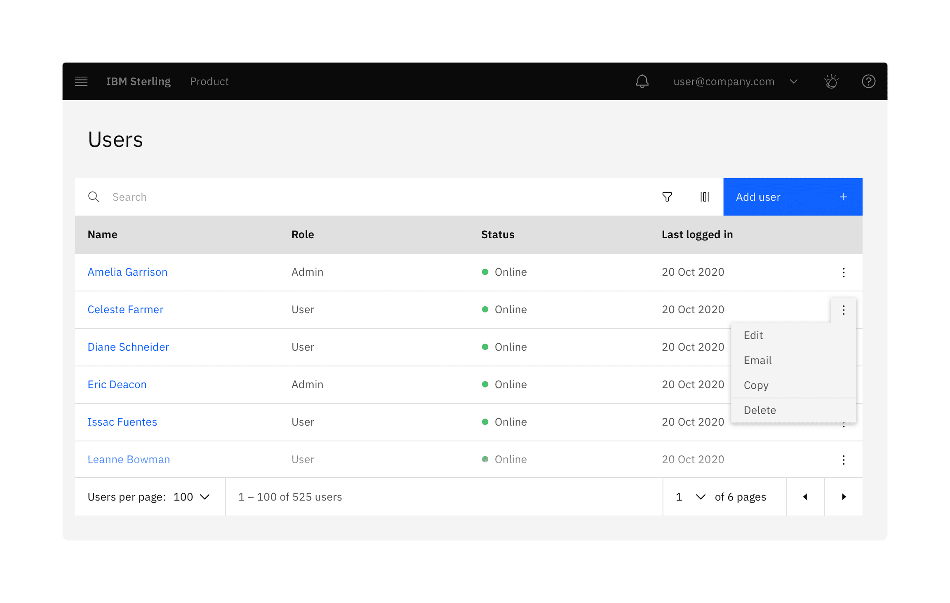Click the search magnifier icon
950x603 pixels.
[94, 197]
